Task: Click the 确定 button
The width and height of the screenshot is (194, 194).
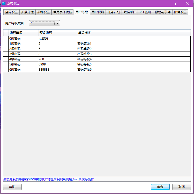Action: (160, 187)
